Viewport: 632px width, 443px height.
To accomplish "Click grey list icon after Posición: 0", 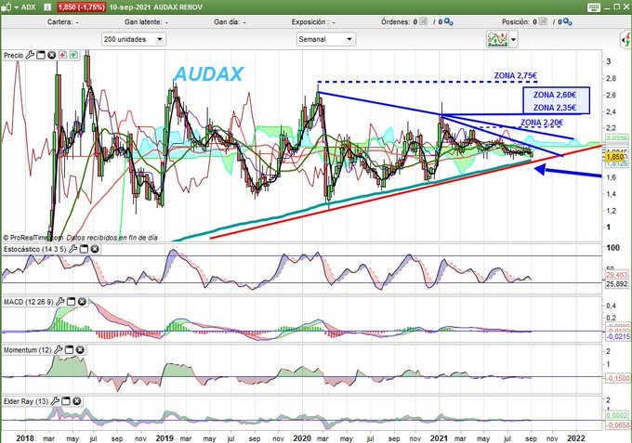I will point(543,21).
